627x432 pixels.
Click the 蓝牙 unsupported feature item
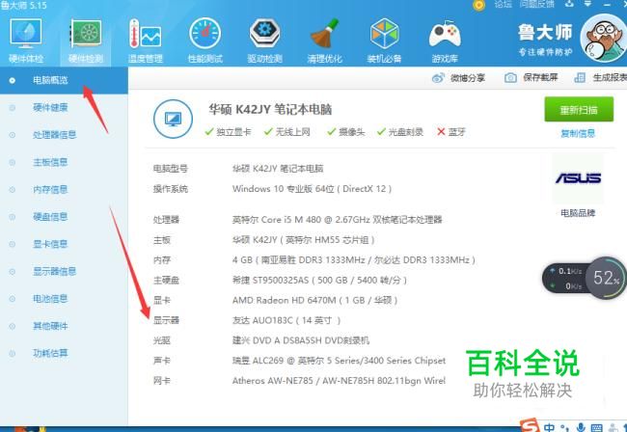pos(451,132)
